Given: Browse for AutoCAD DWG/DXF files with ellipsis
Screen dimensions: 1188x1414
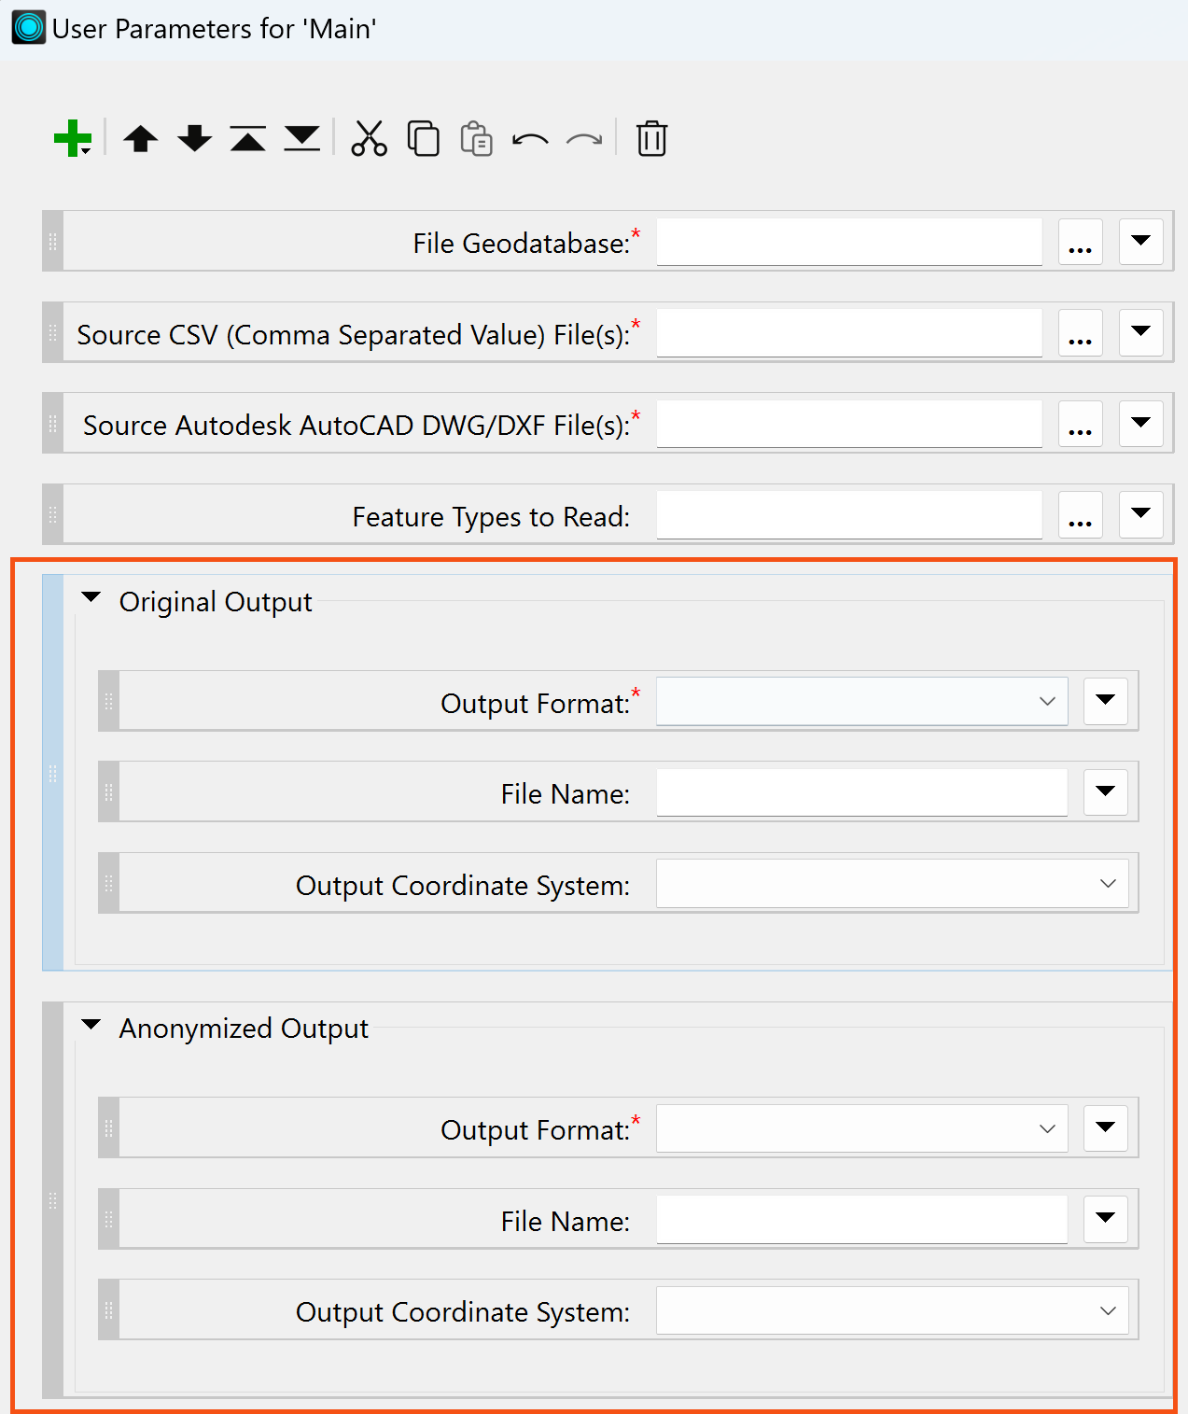Looking at the screenshot, I should pyautogui.click(x=1080, y=425).
